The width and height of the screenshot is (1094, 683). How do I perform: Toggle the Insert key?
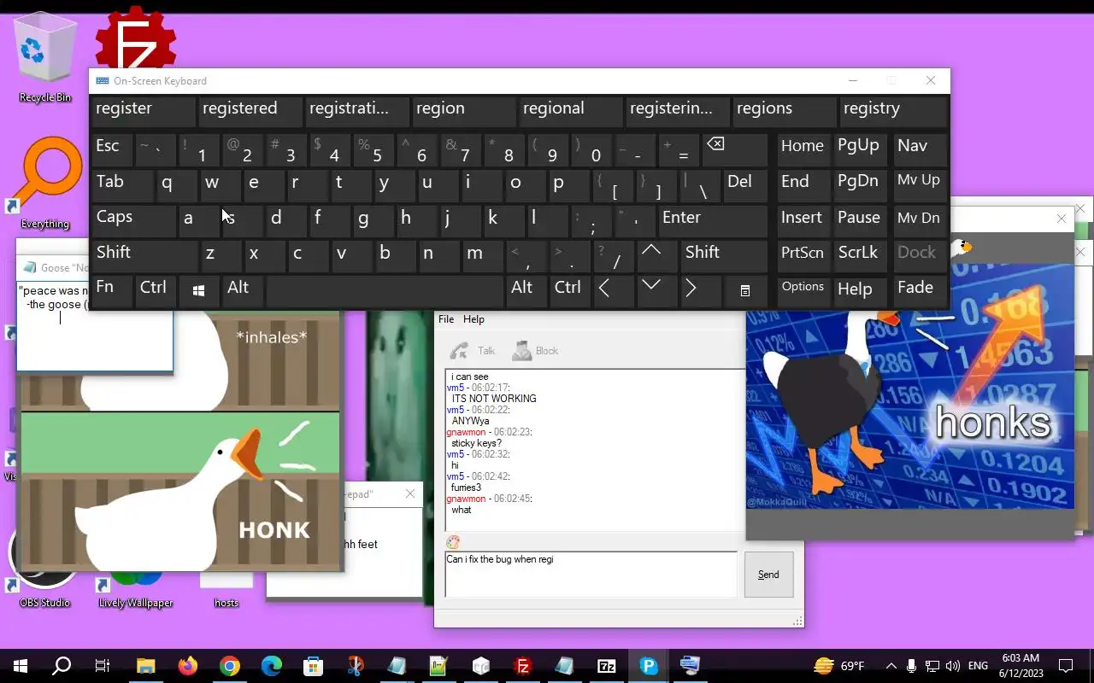803,220
